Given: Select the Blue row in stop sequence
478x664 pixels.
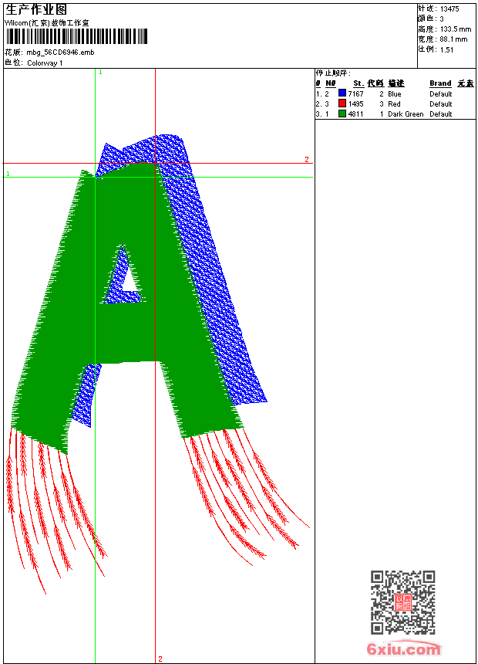Looking at the screenshot, I should pos(394,93).
